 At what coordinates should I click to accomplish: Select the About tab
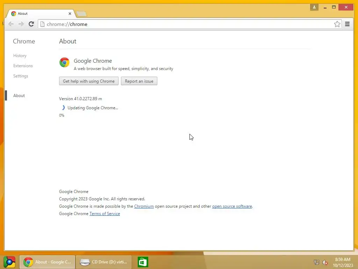point(41,14)
